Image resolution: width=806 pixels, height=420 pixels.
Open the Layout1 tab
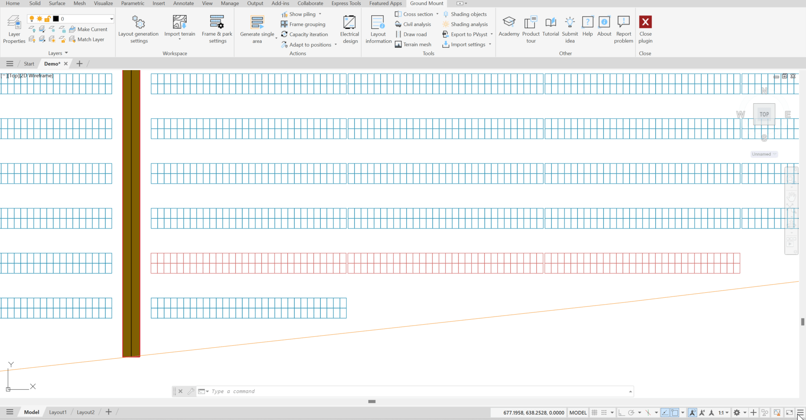point(58,412)
